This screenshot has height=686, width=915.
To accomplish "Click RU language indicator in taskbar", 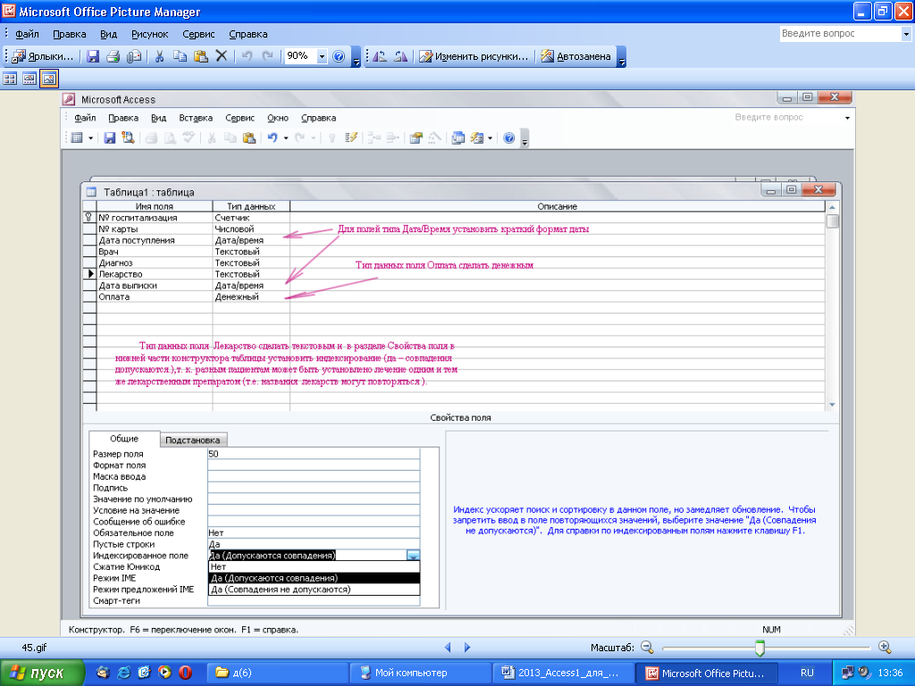I will [807, 673].
